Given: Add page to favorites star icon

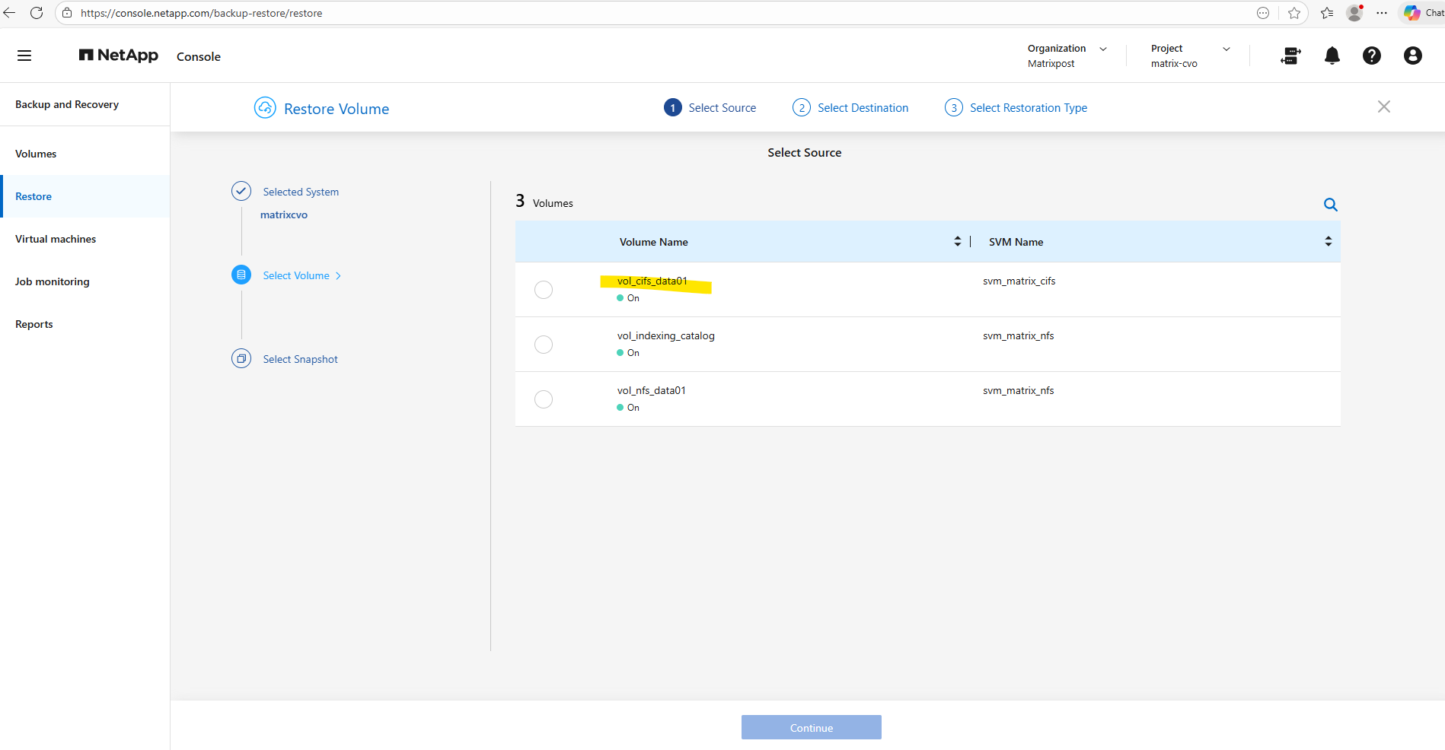Looking at the screenshot, I should pyautogui.click(x=1293, y=13).
